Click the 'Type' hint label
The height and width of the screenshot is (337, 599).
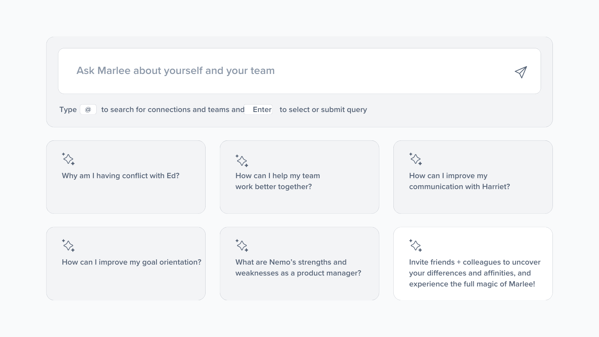click(x=68, y=110)
